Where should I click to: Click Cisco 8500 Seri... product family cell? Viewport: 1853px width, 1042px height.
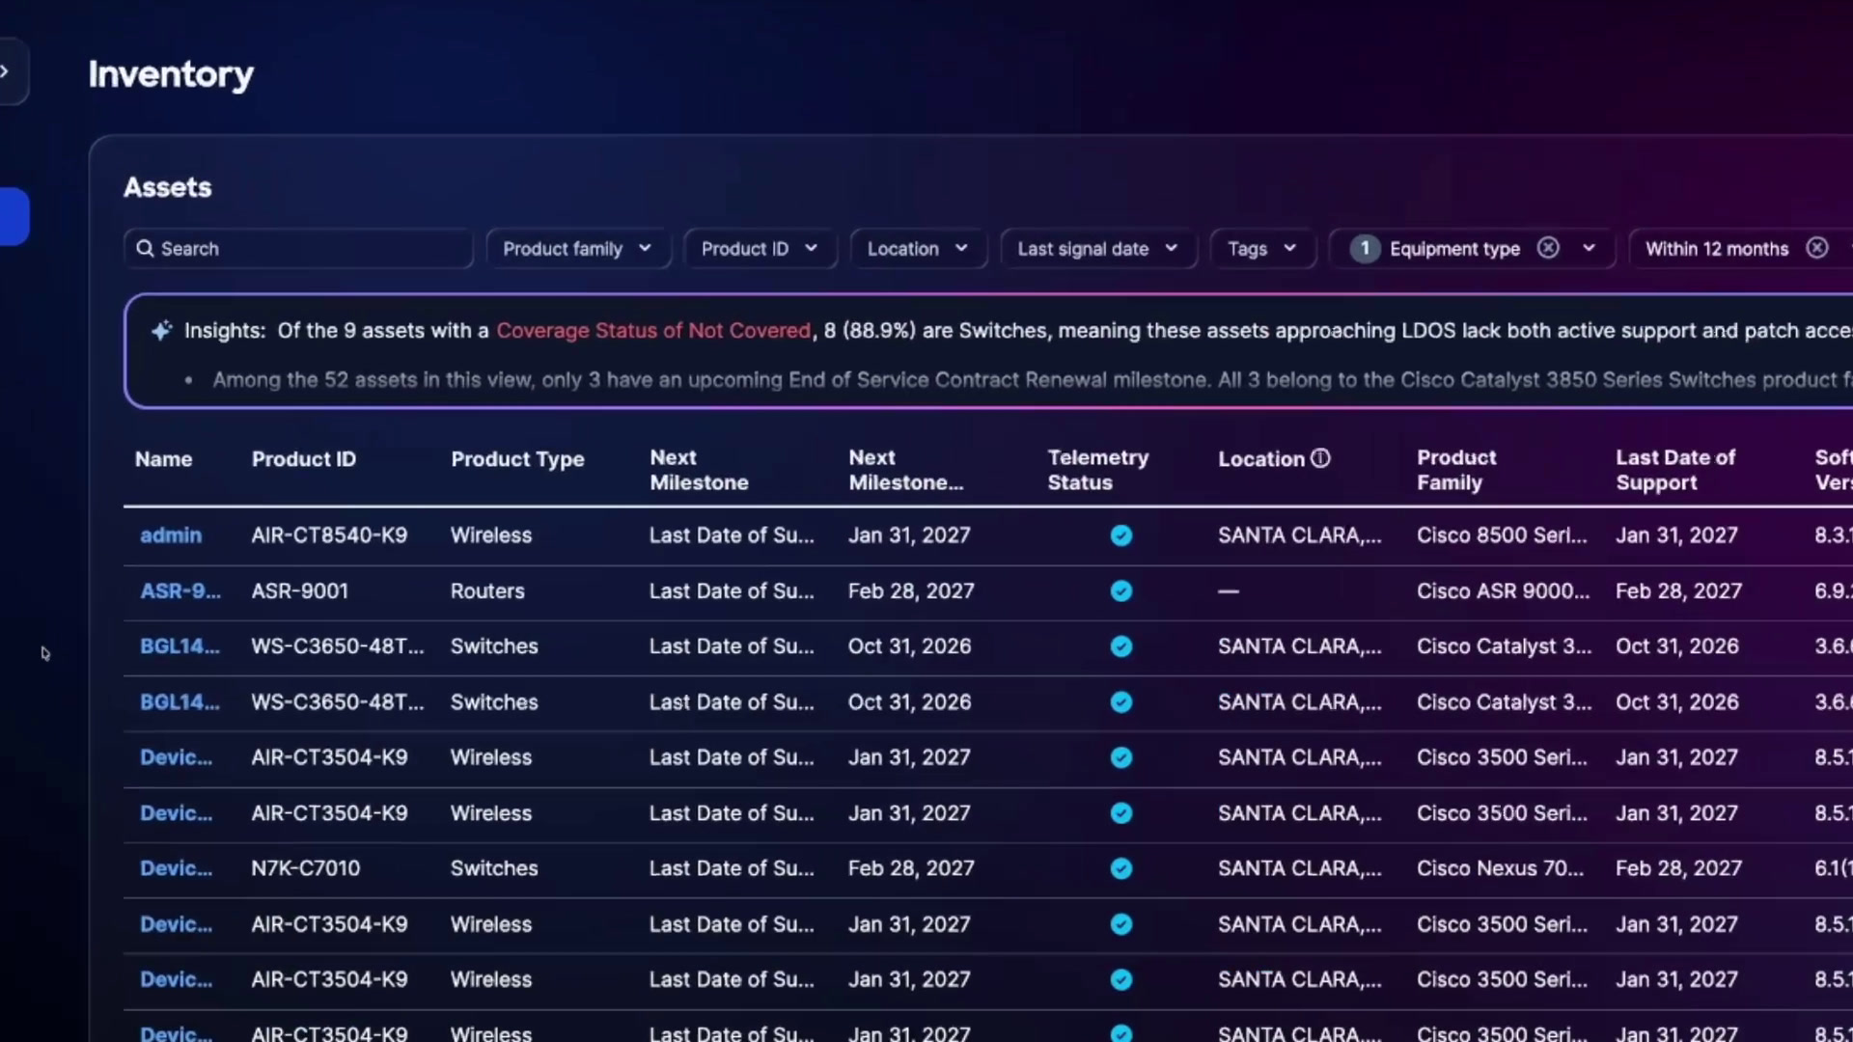click(1502, 535)
